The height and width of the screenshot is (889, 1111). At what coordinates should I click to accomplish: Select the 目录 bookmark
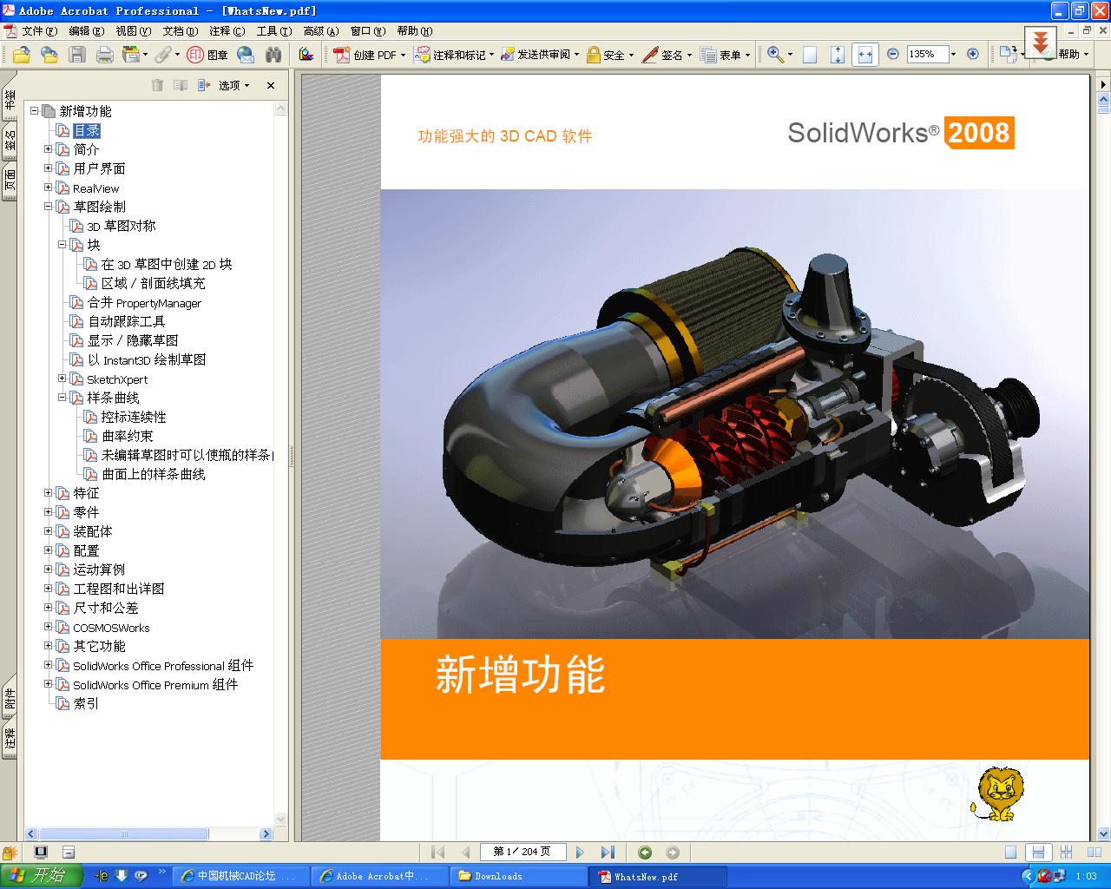87,130
